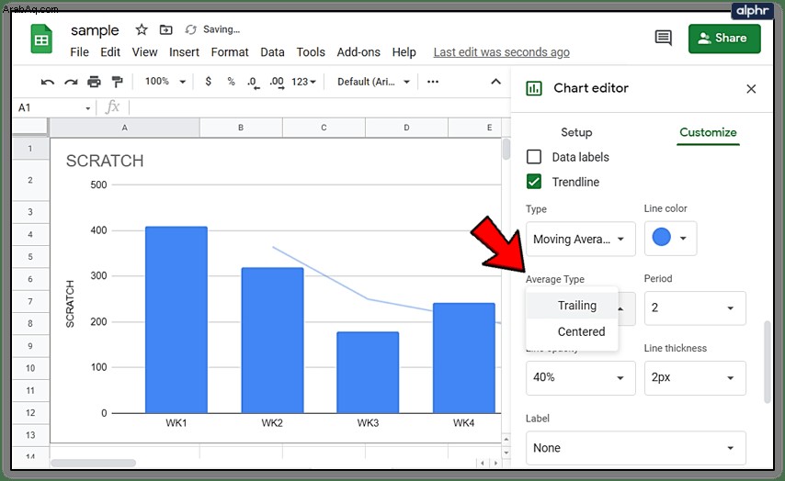785x481 pixels.
Task: Apply percent format icon
Action: tap(231, 81)
